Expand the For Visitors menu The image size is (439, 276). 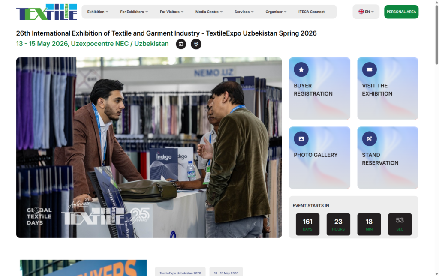click(171, 12)
